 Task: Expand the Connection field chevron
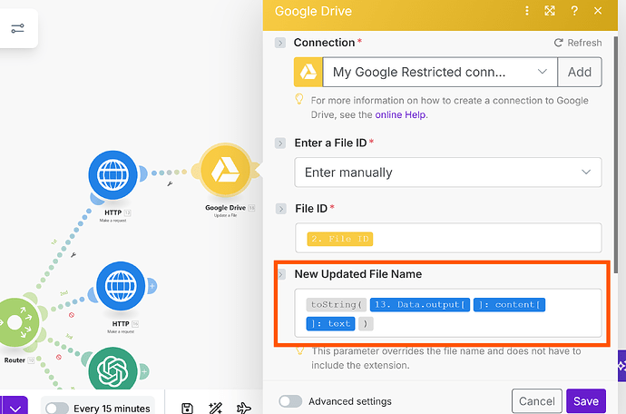click(280, 43)
